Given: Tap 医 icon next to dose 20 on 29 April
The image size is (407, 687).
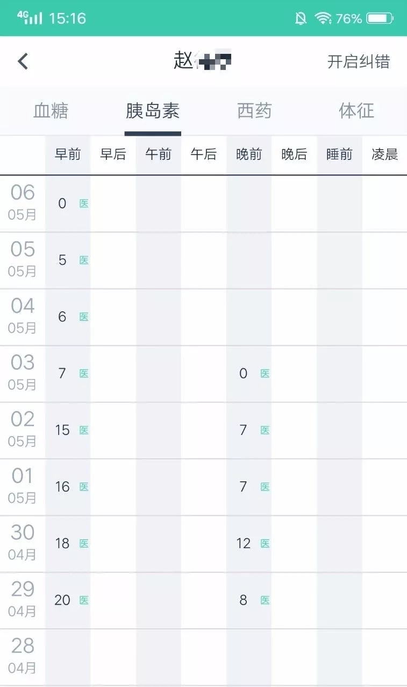Looking at the screenshot, I should coord(84,600).
